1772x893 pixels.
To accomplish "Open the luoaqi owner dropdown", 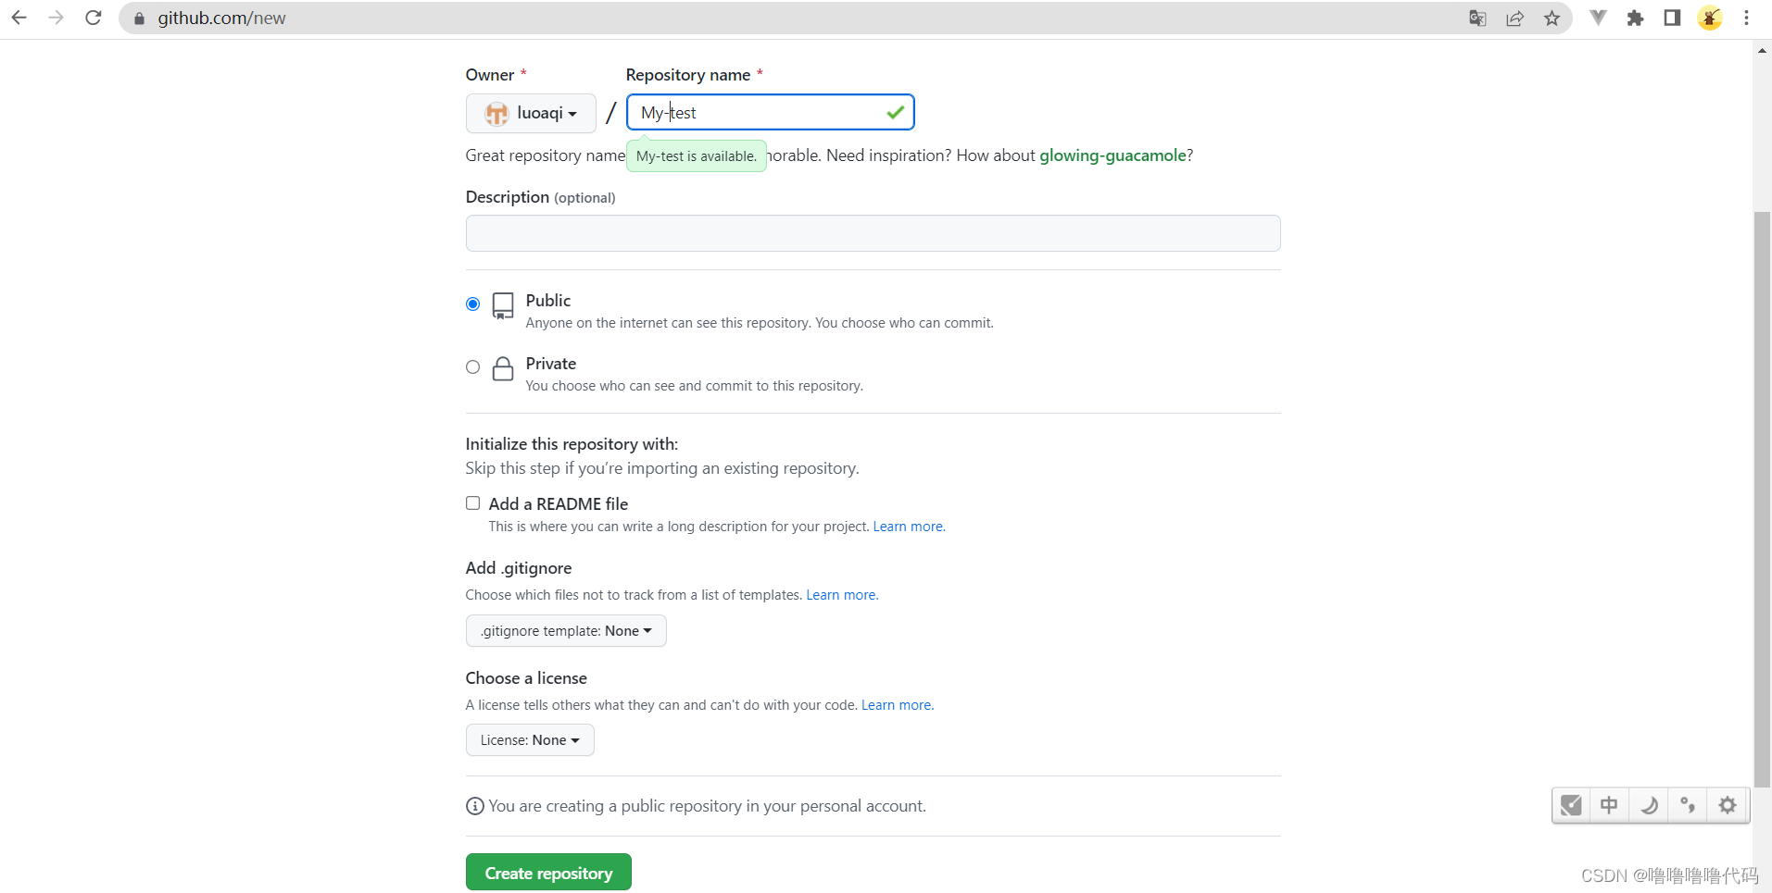I will click(531, 113).
